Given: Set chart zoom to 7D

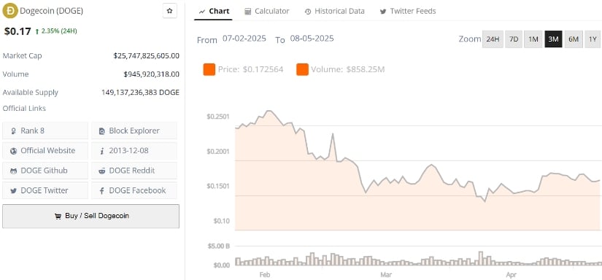Looking at the screenshot, I should pyautogui.click(x=514, y=39).
